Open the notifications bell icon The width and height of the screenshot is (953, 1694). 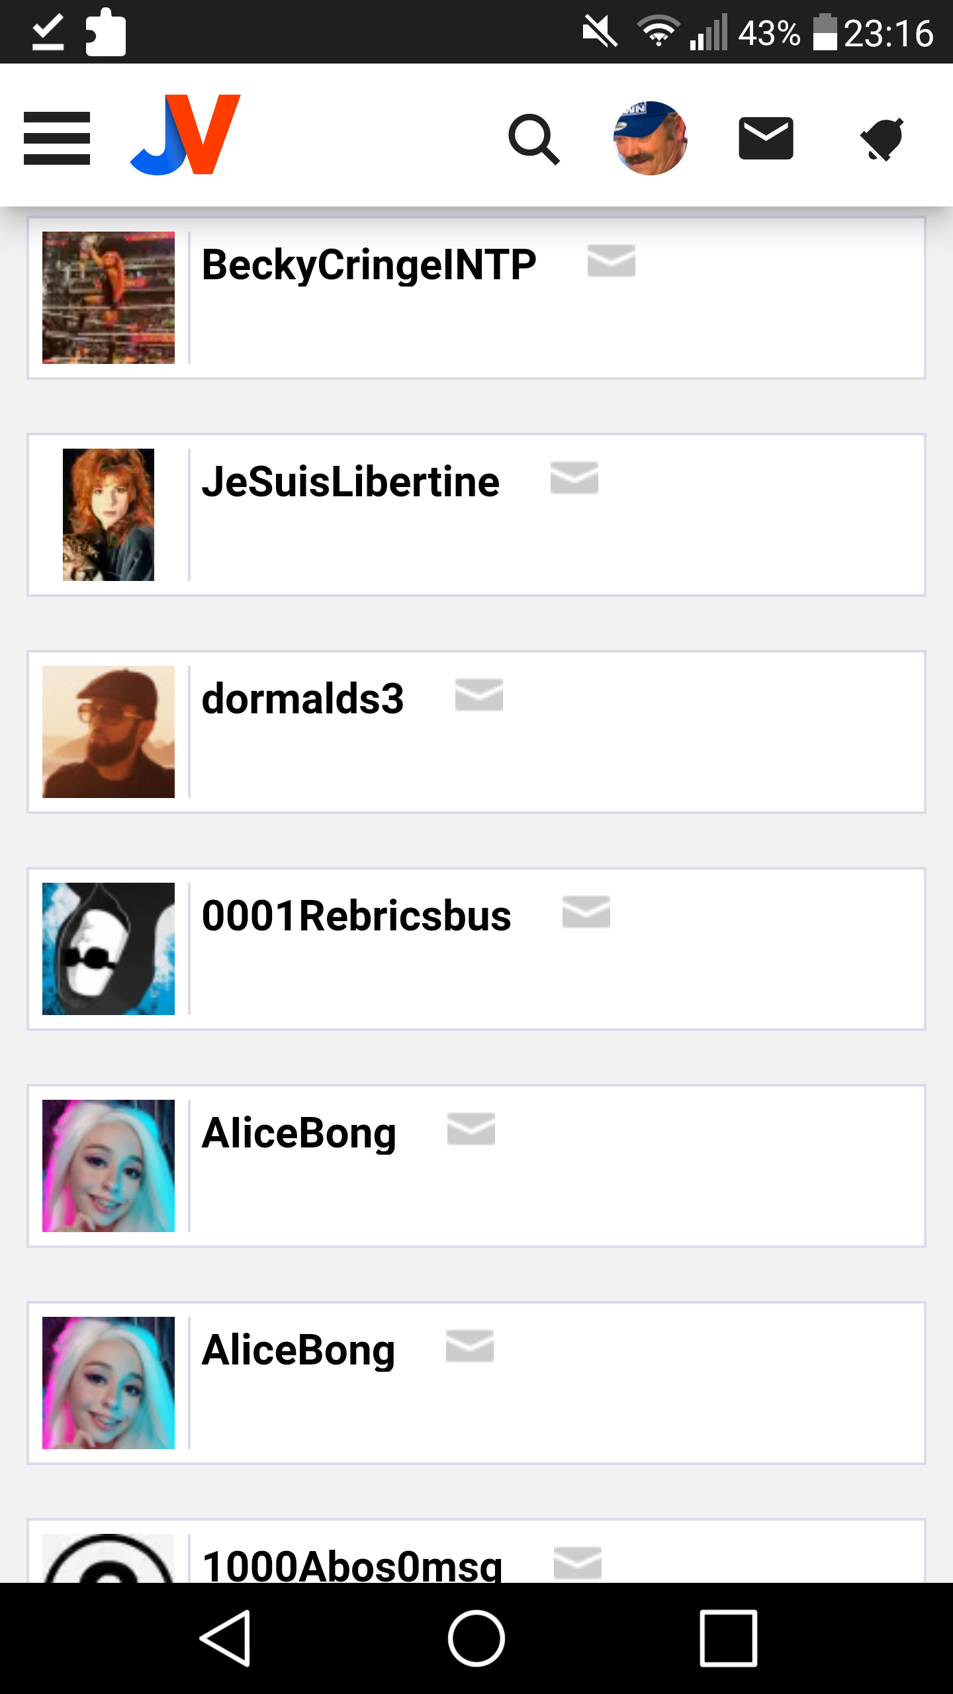882,139
